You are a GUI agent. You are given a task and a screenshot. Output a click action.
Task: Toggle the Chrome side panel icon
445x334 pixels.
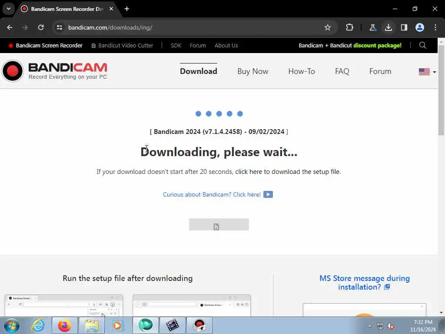pos(404,27)
